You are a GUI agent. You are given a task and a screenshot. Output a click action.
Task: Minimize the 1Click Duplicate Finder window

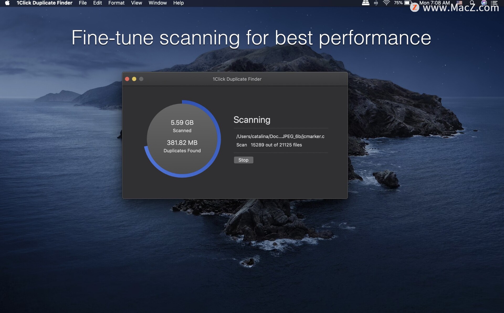coord(134,79)
